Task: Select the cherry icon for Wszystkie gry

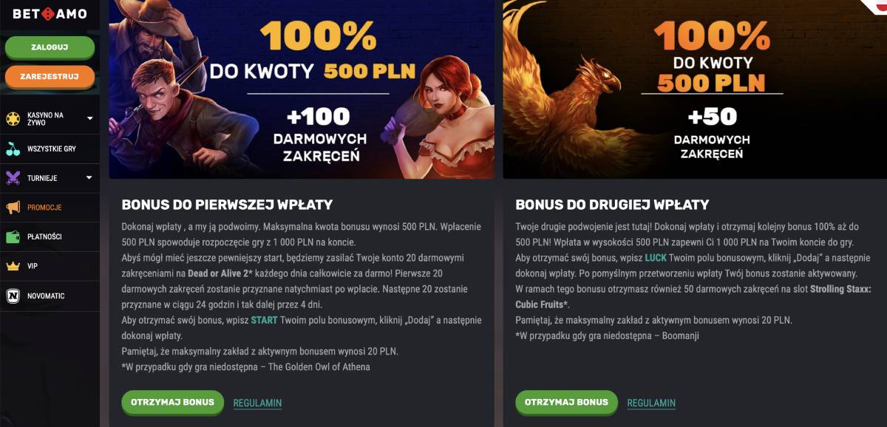Action: point(13,148)
